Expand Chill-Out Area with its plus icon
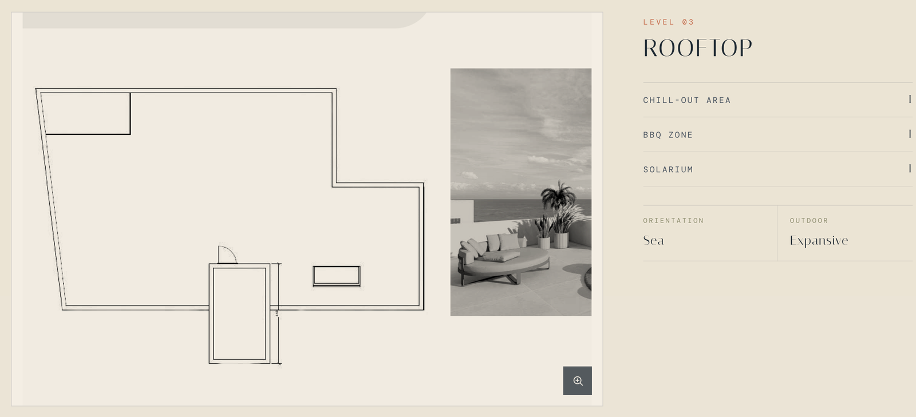Screen dimensions: 916x417 [x=910, y=100]
